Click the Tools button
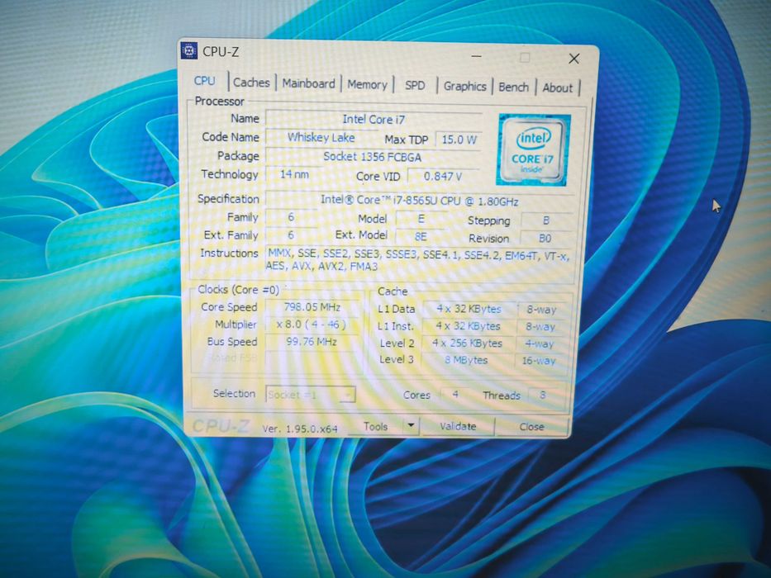771x578 pixels. pos(376,427)
